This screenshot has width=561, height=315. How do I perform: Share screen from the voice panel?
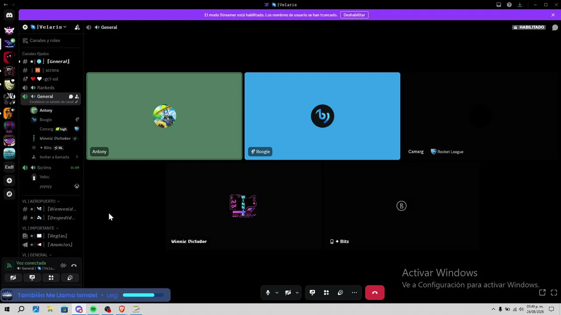(x=32, y=277)
